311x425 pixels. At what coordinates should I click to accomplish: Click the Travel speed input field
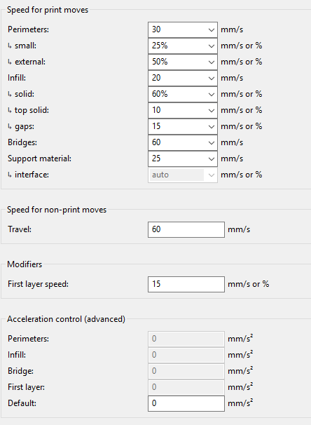[186, 229]
